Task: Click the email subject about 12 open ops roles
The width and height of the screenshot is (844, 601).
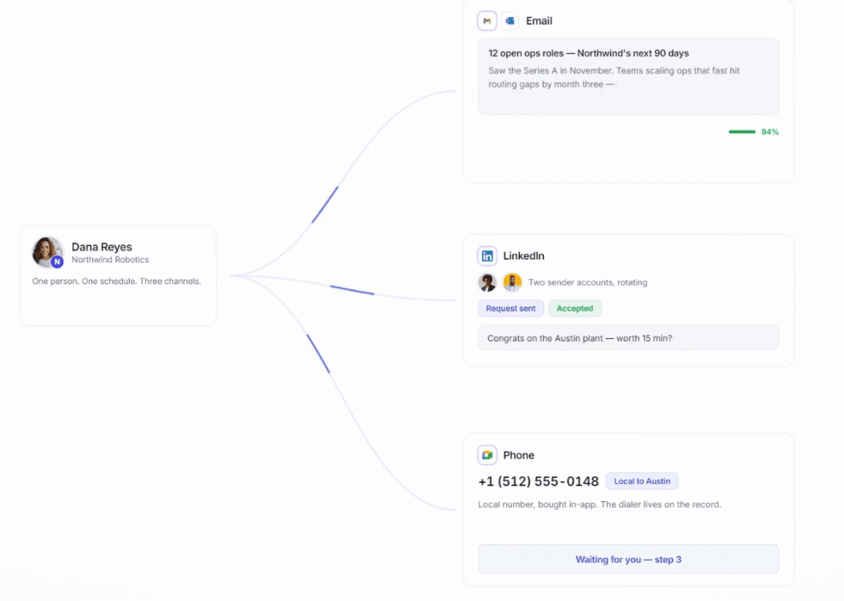Action: pyautogui.click(x=588, y=53)
